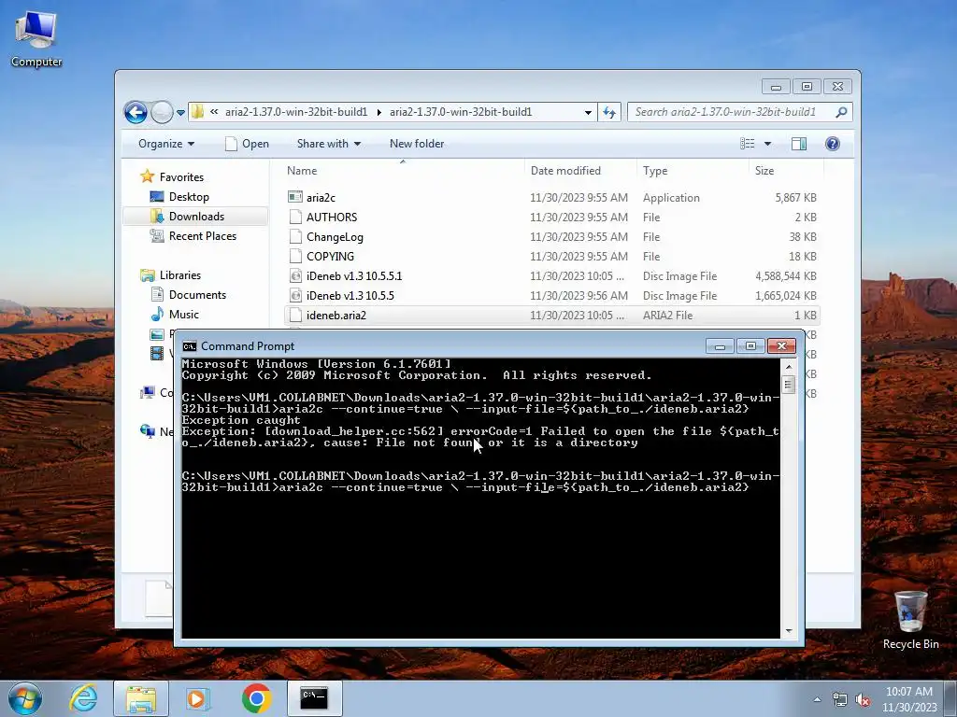
Task: Open Desktop in Favorites
Action: click(189, 197)
